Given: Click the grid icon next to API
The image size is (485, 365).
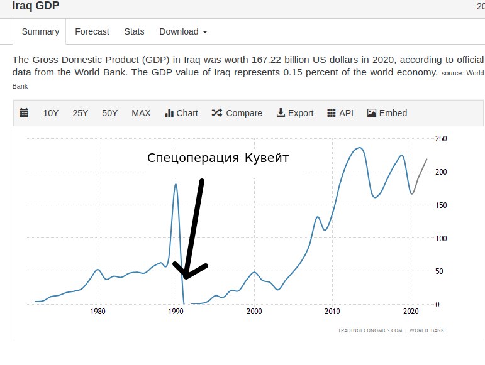Looking at the screenshot, I should click(x=332, y=112).
